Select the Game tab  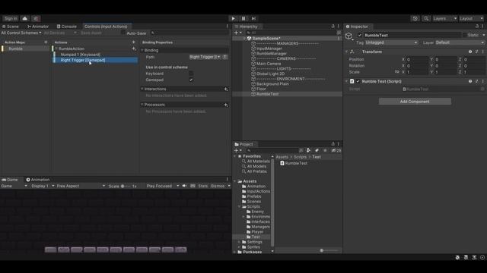(x=10, y=180)
